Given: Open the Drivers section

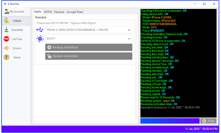Looking at the screenshot, I should point(17,48).
